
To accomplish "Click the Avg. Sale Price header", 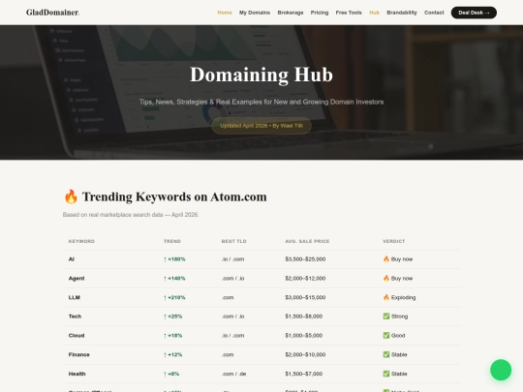I will (307, 241).
